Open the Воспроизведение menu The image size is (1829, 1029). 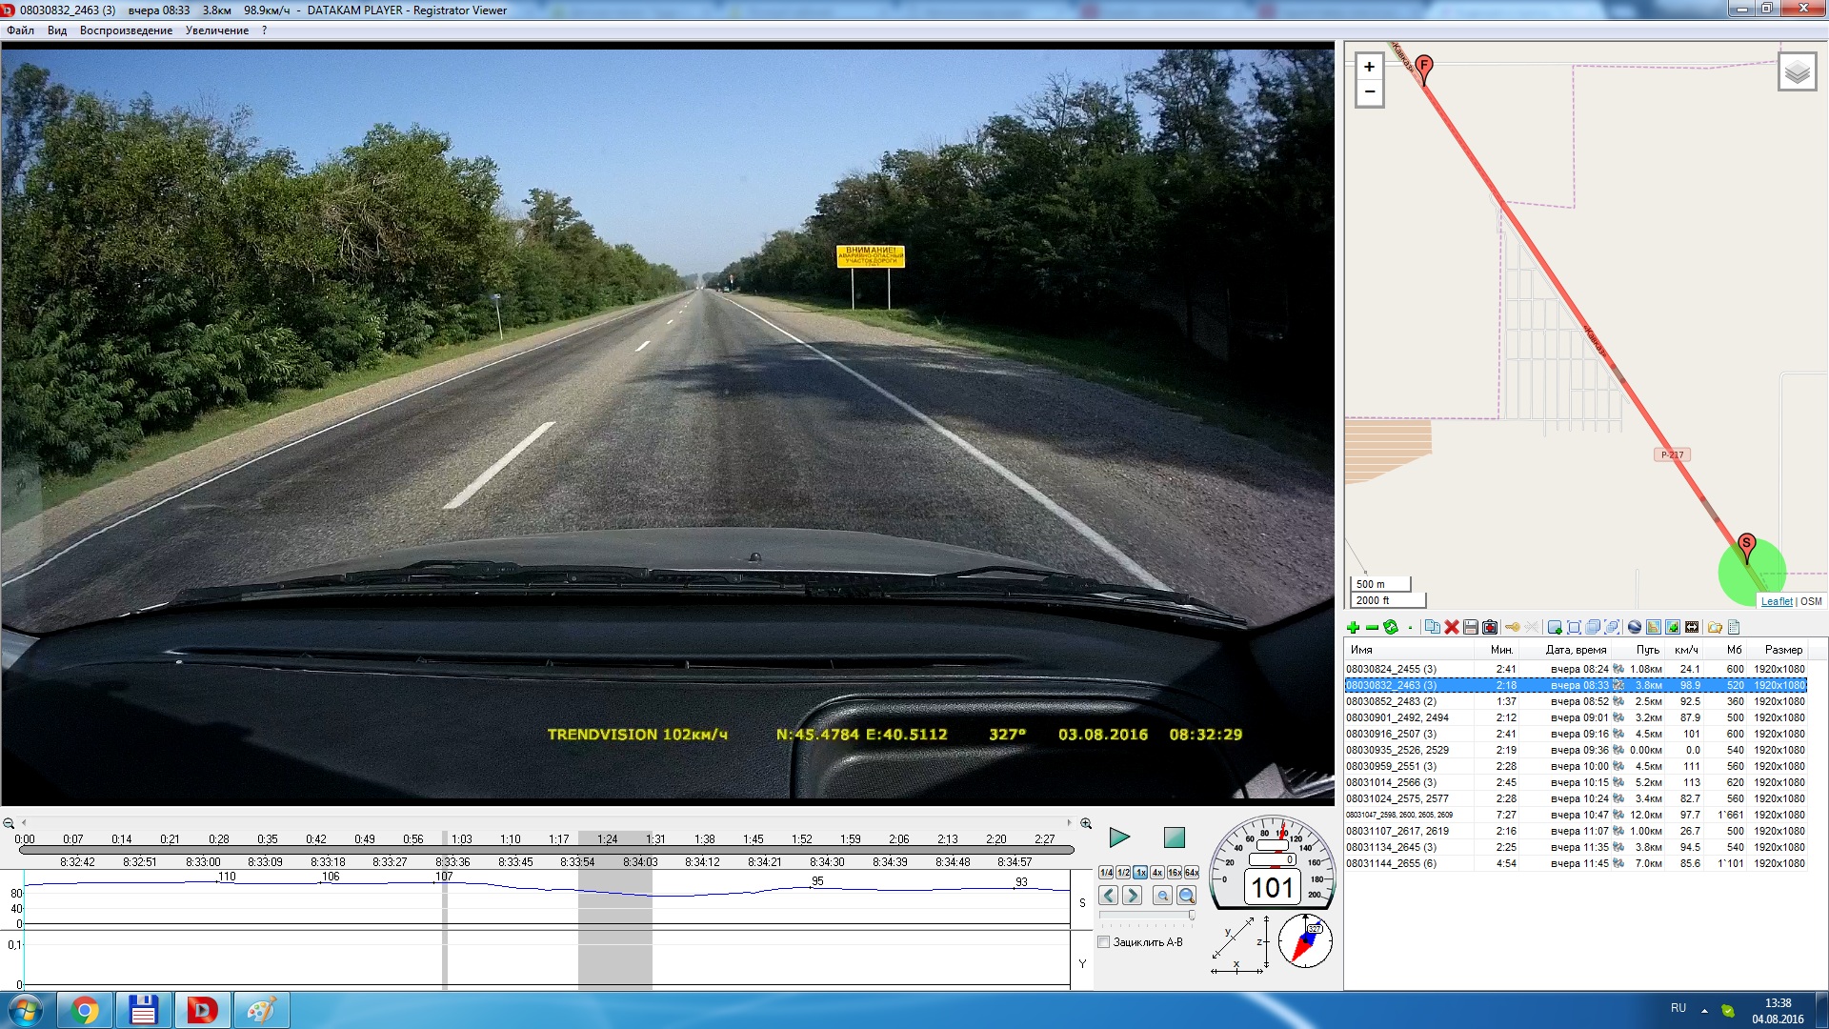pyautogui.click(x=126, y=30)
